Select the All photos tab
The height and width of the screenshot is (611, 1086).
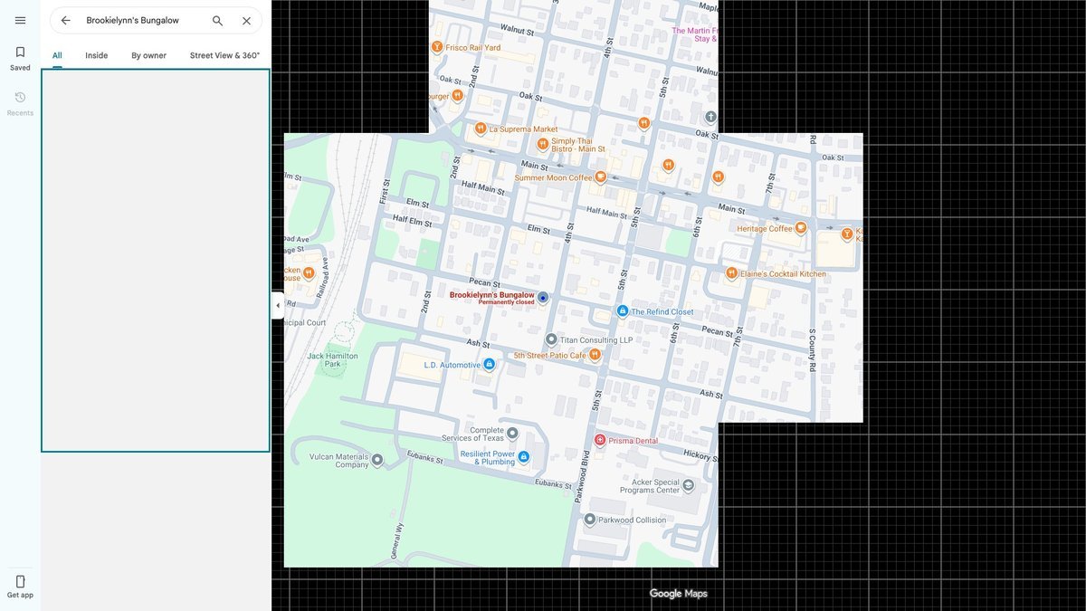click(x=57, y=55)
